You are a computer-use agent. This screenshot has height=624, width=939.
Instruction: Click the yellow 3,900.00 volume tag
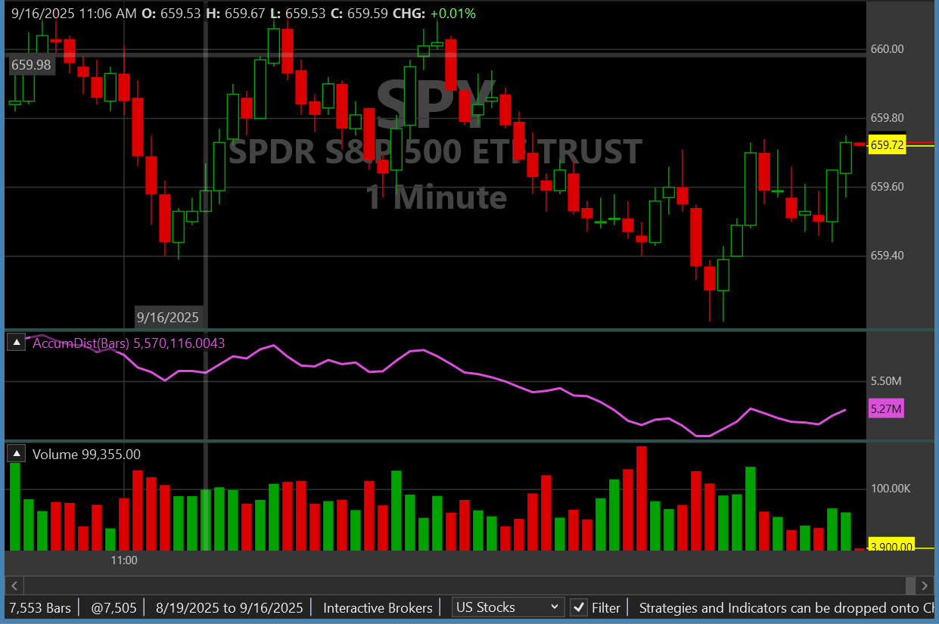tap(891, 547)
